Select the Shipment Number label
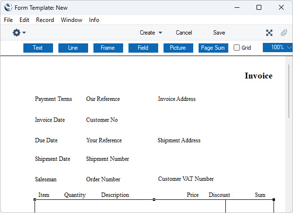 (108, 159)
